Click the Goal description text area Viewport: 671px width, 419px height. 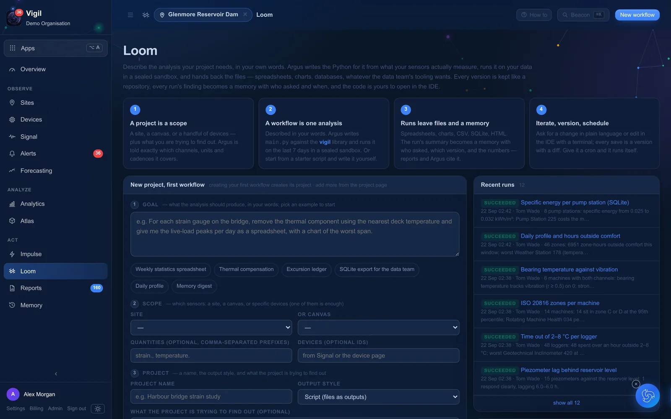[x=295, y=234]
